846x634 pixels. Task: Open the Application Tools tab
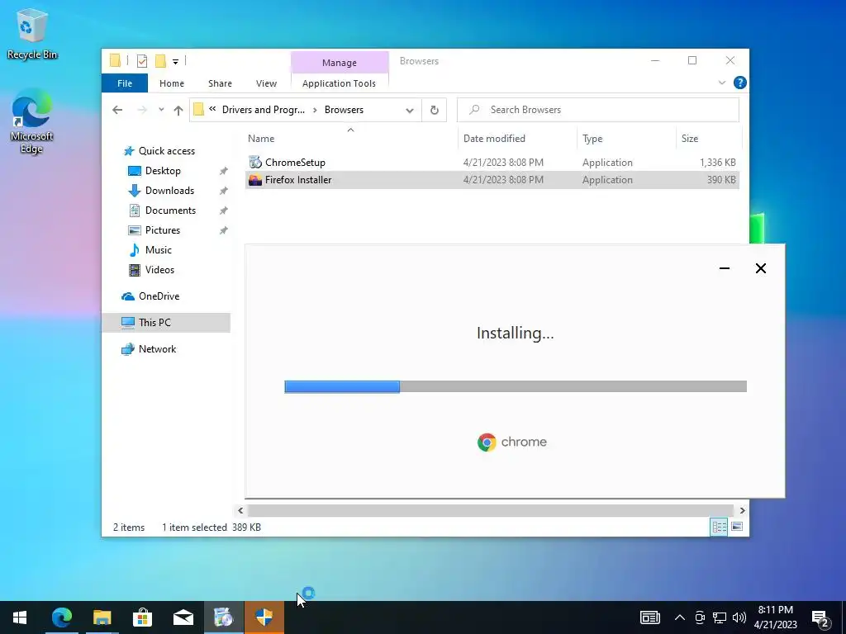click(x=339, y=83)
